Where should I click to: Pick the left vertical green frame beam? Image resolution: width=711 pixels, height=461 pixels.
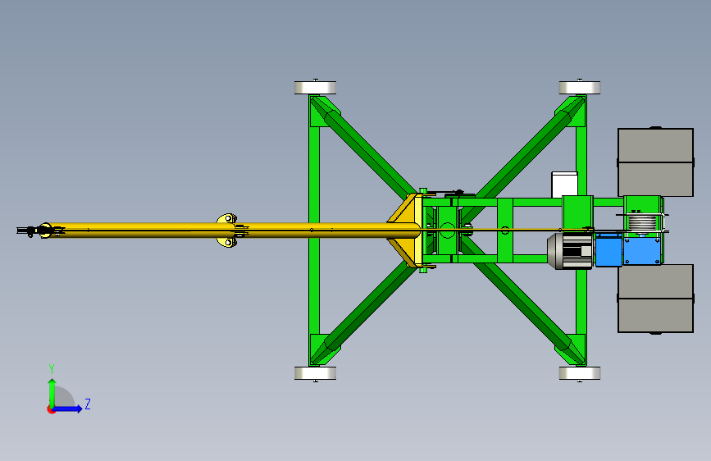click(314, 230)
